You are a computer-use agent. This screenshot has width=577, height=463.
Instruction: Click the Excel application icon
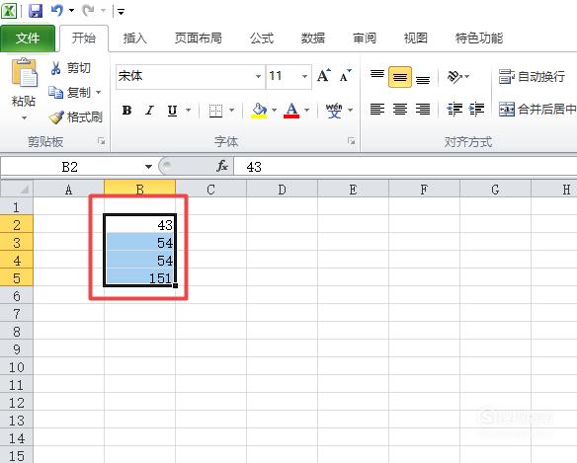9,11
